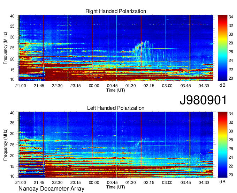The width and height of the screenshot is (237, 193).
Task: Click the "Right Handed Polarization" title
Action: click(116, 11)
